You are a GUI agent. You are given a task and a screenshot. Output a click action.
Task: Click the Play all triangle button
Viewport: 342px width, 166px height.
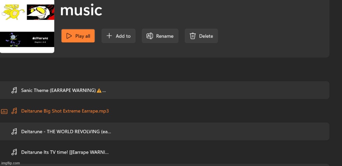78,36
